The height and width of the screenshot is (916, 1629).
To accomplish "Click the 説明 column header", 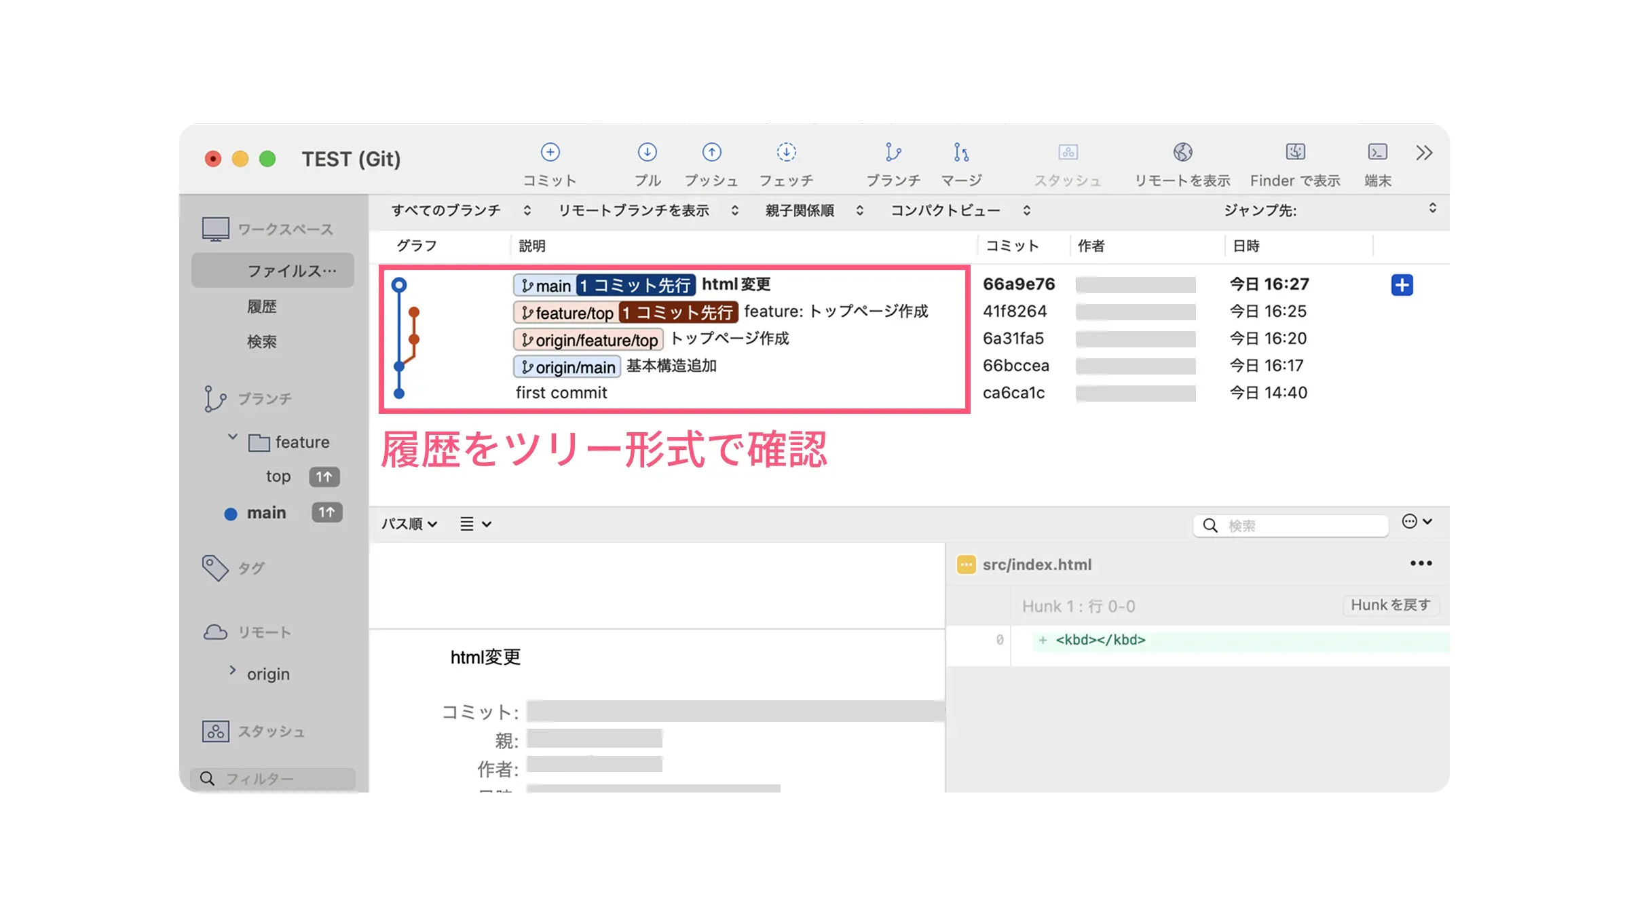I will [x=532, y=246].
